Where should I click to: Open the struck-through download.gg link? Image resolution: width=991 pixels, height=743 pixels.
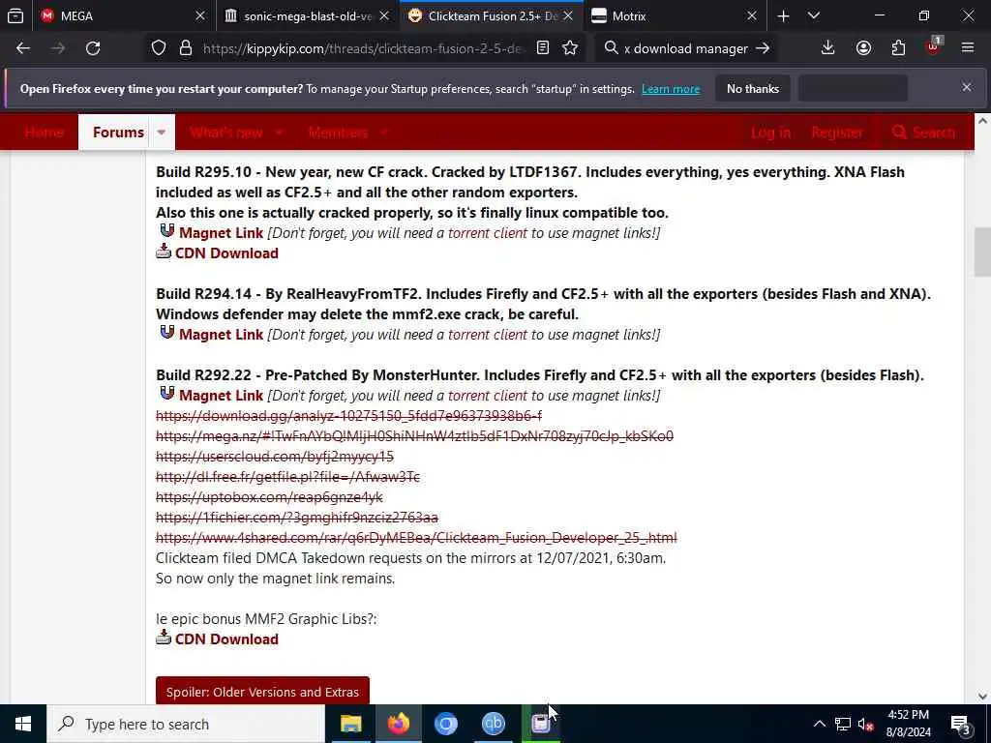pyautogui.click(x=348, y=416)
